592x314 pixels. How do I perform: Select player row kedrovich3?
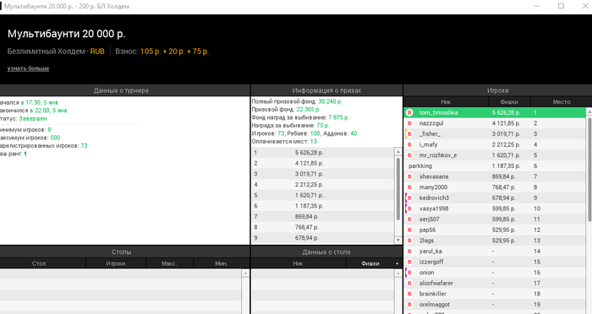[495, 198]
